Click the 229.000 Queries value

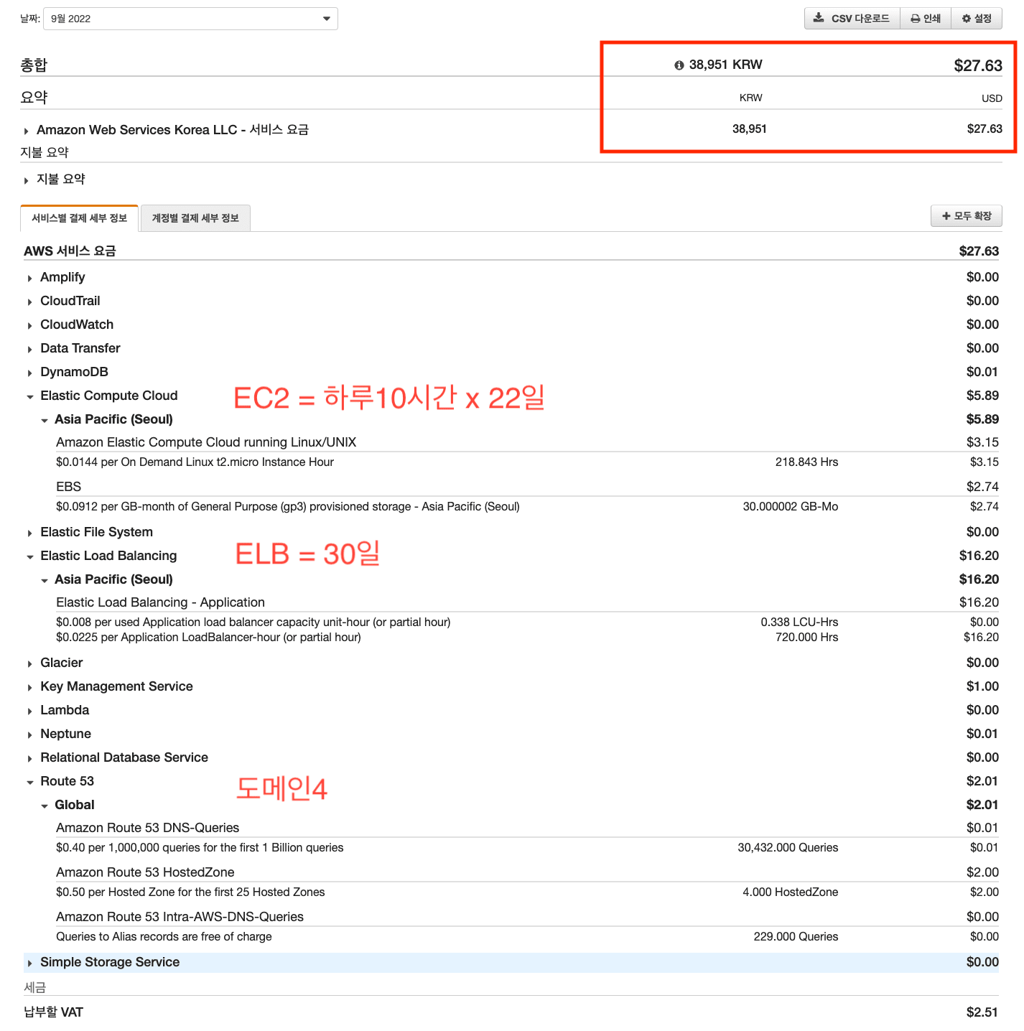point(796,937)
